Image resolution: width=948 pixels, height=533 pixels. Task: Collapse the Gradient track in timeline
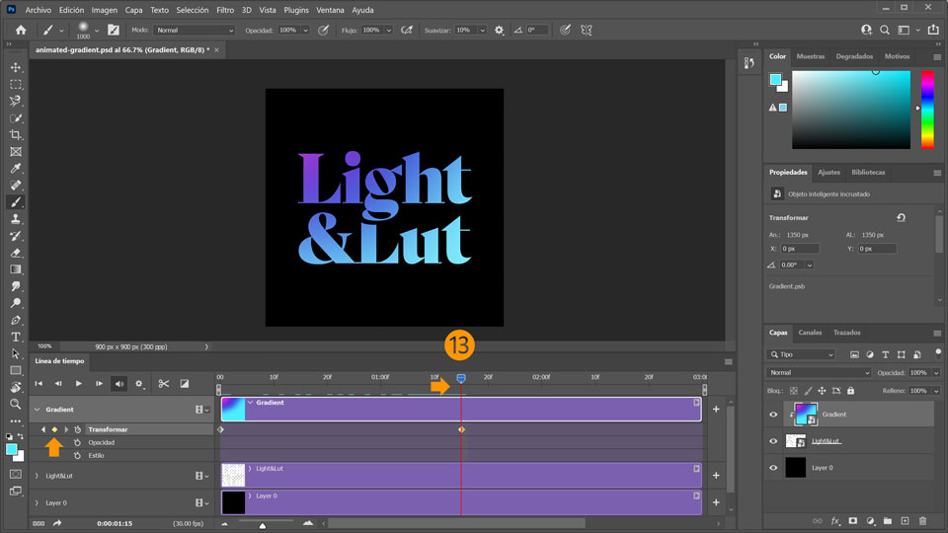click(37, 409)
